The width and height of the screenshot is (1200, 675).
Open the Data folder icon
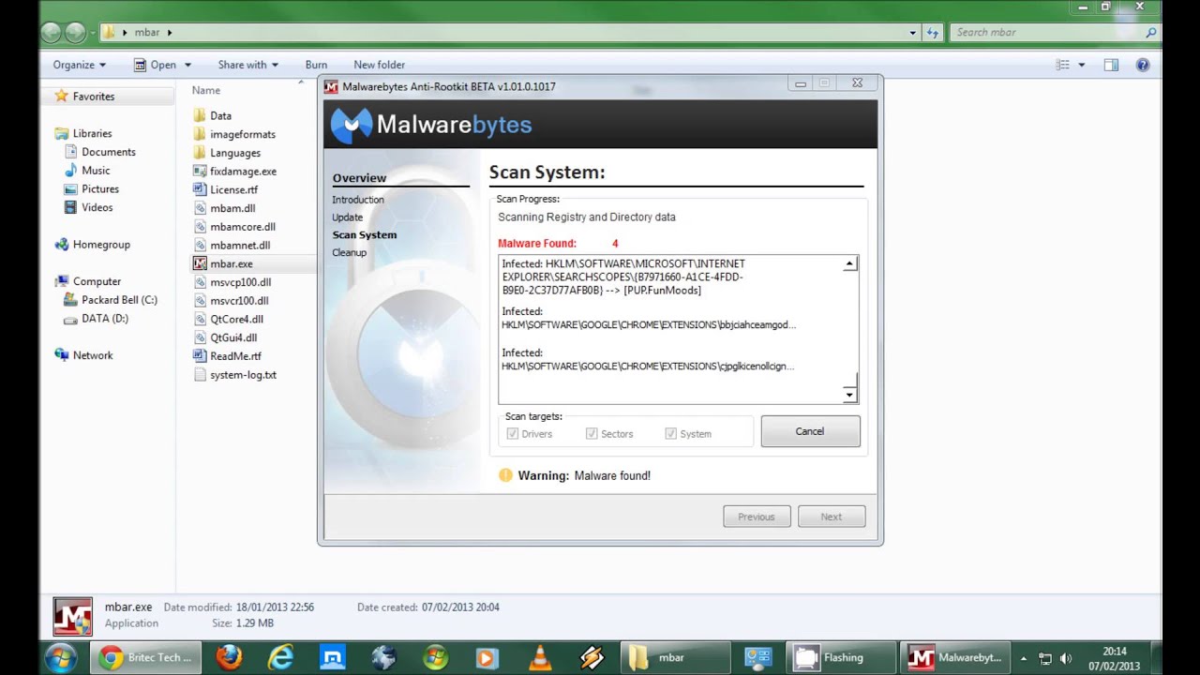pyautogui.click(x=199, y=115)
